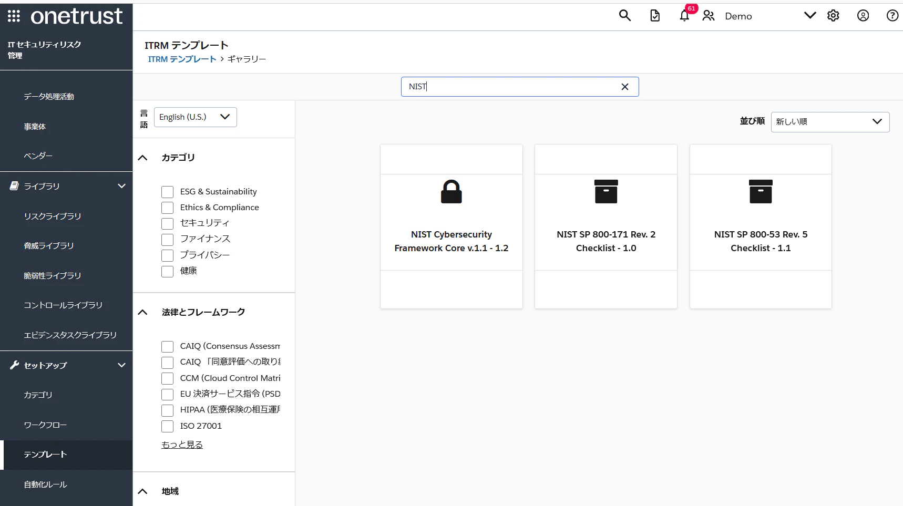Click the global search magnifier icon

624,16
